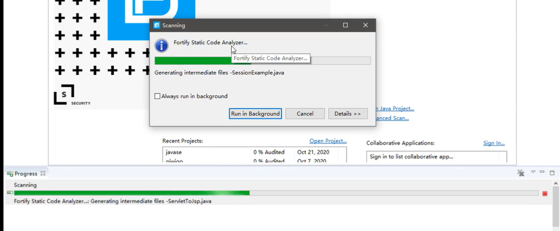Click Progress view scrollbar up arrow
Image resolution: width=560 pixels, height=231 pixels.
556,183
